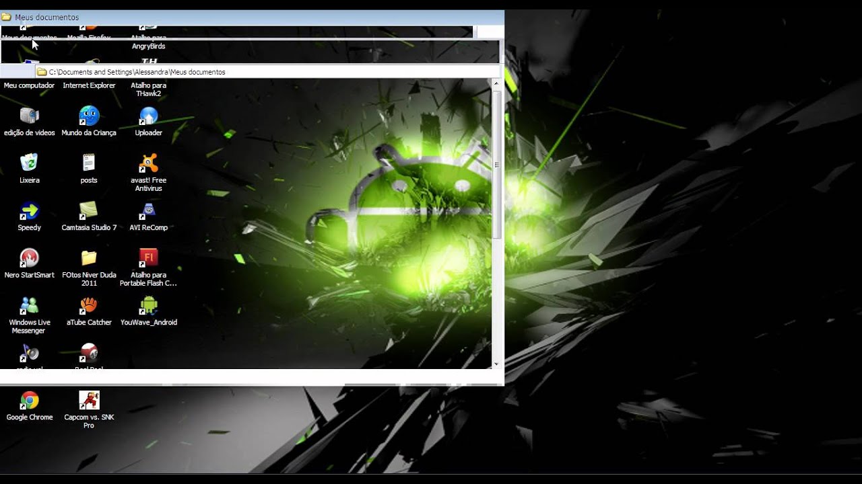Launch Nero StartSmart icon
The width and height of the screenshot is (862, 484).
[29, 258]
